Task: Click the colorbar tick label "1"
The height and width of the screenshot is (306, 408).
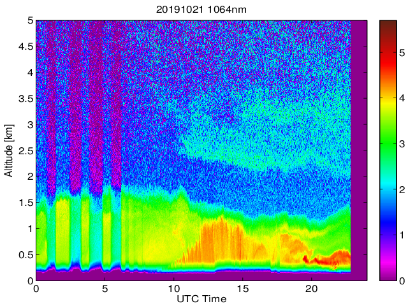Action: point(402,235)
